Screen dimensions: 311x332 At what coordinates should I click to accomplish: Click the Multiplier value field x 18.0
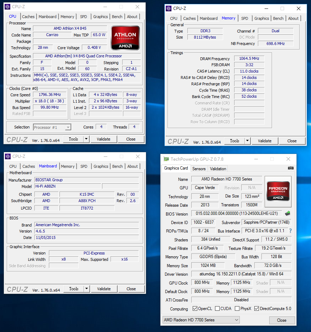pyautogui.click(x=50, y=101)
